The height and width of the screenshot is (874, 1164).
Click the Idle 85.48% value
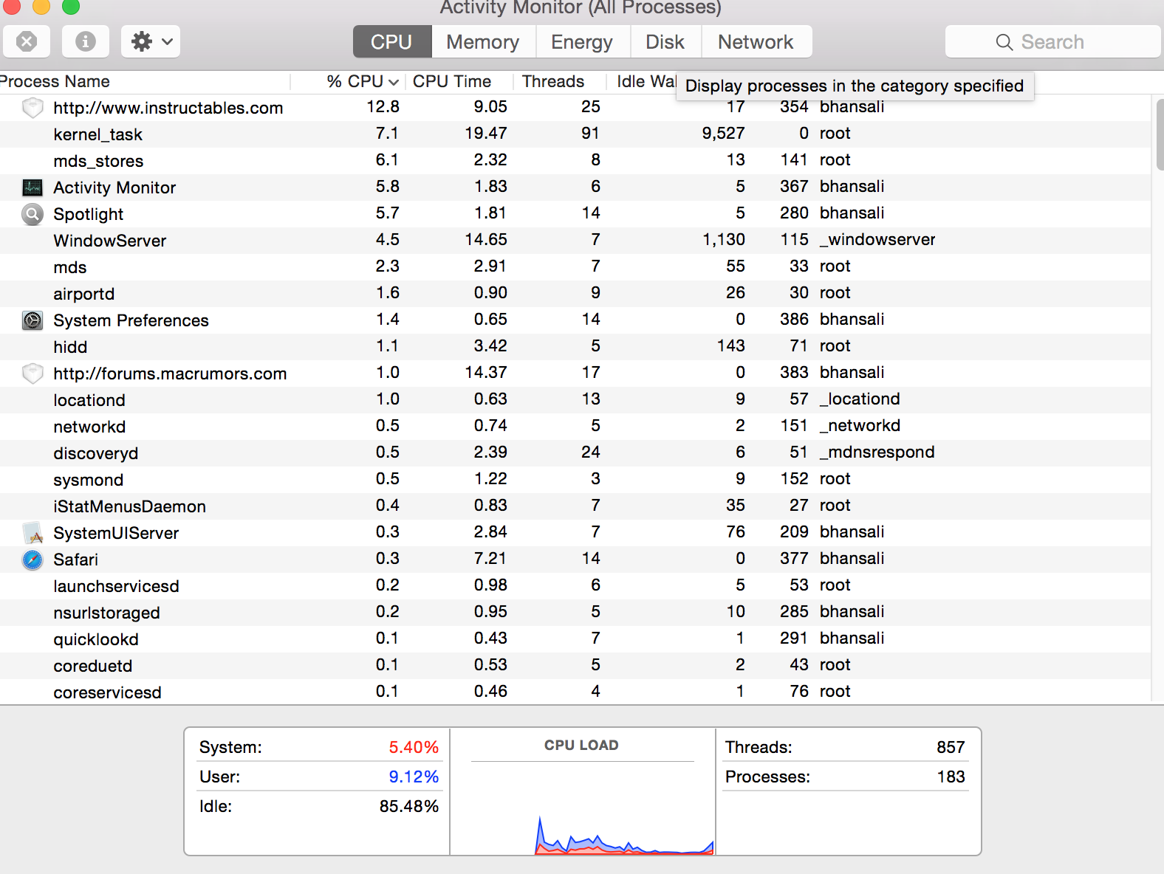[409, 806]
